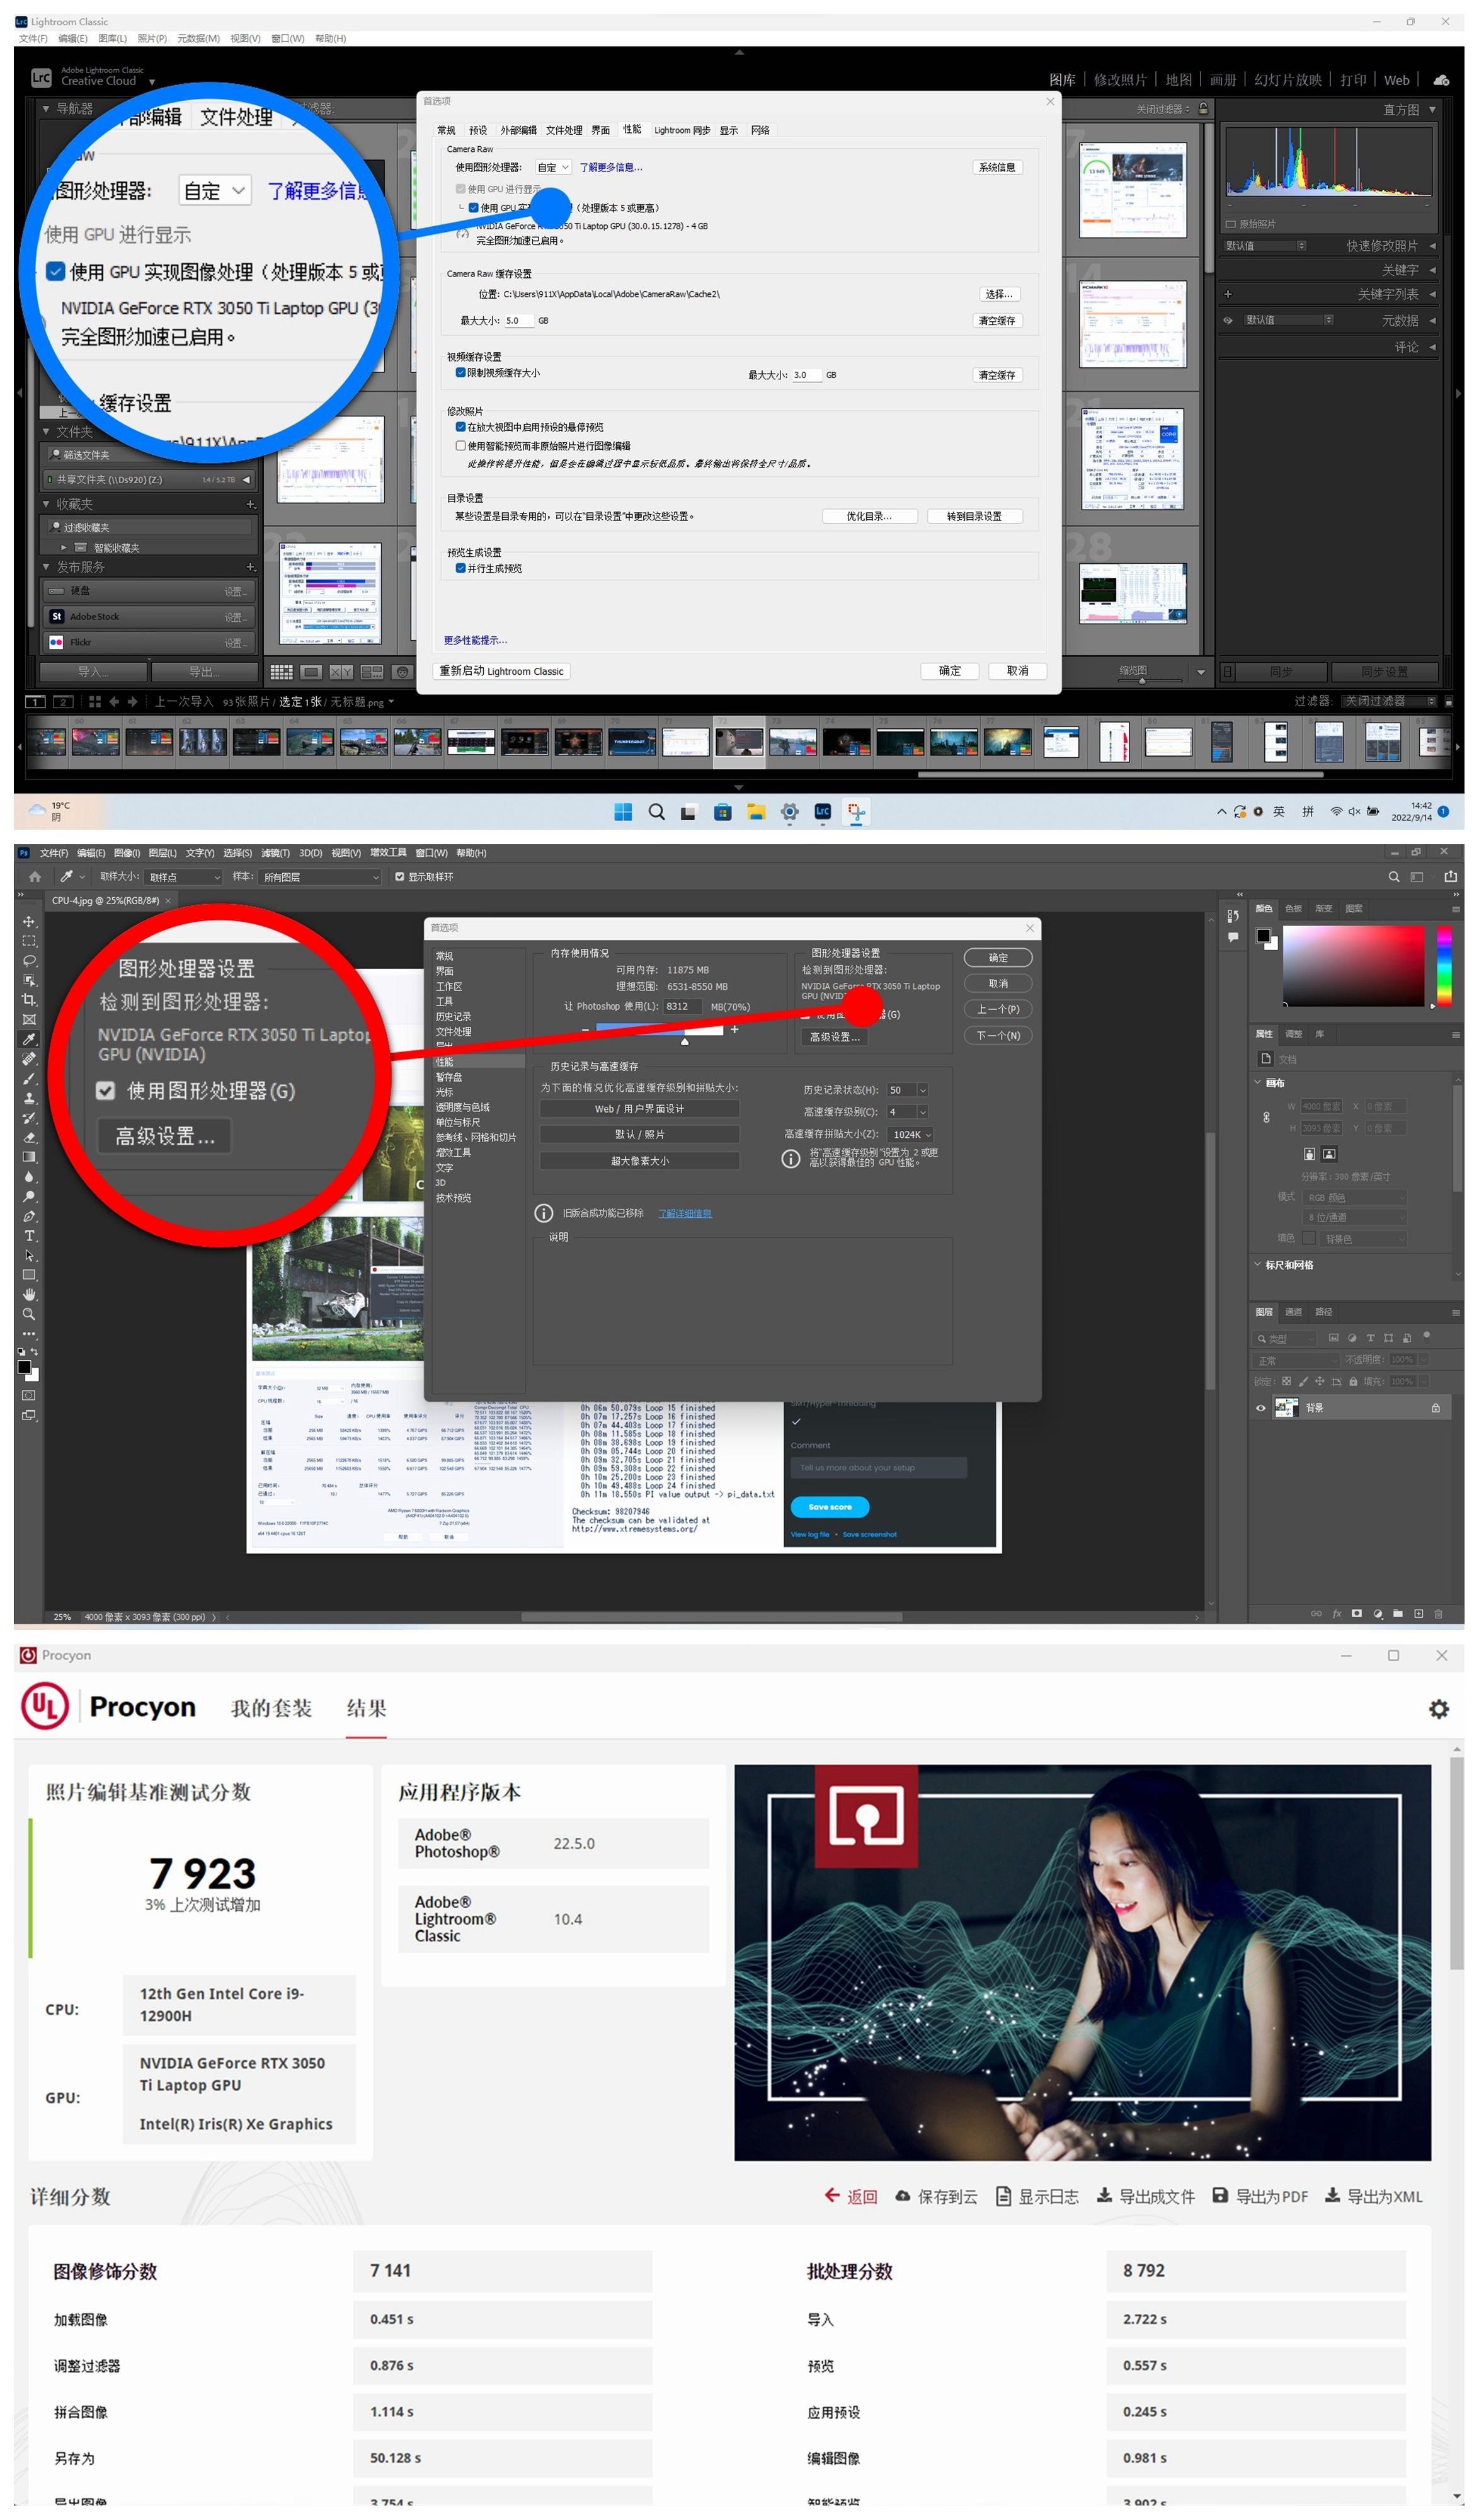
Task: Select the Horizontal Type tool
Action: pyautogui.click(x=29, y=1235)
